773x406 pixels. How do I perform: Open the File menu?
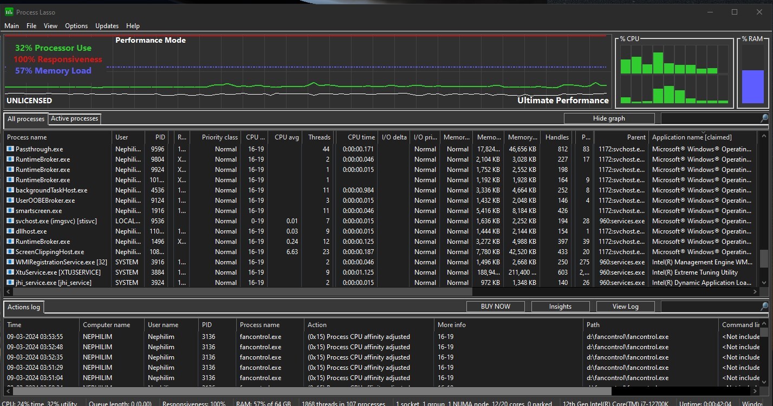(31, 26)
